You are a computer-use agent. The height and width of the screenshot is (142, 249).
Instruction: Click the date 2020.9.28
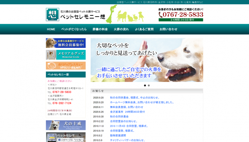point(98,98)
